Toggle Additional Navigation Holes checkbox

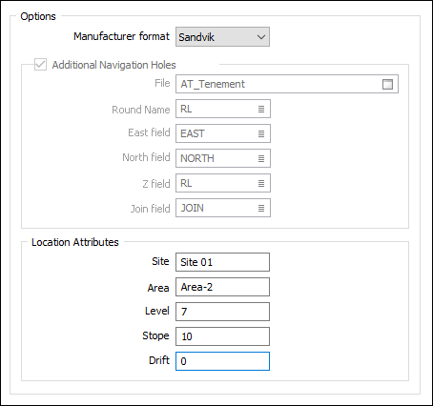click(40, 65)
